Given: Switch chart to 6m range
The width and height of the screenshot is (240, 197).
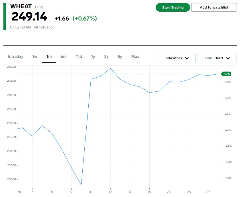Looking at the screenshot, I should 64,57.
